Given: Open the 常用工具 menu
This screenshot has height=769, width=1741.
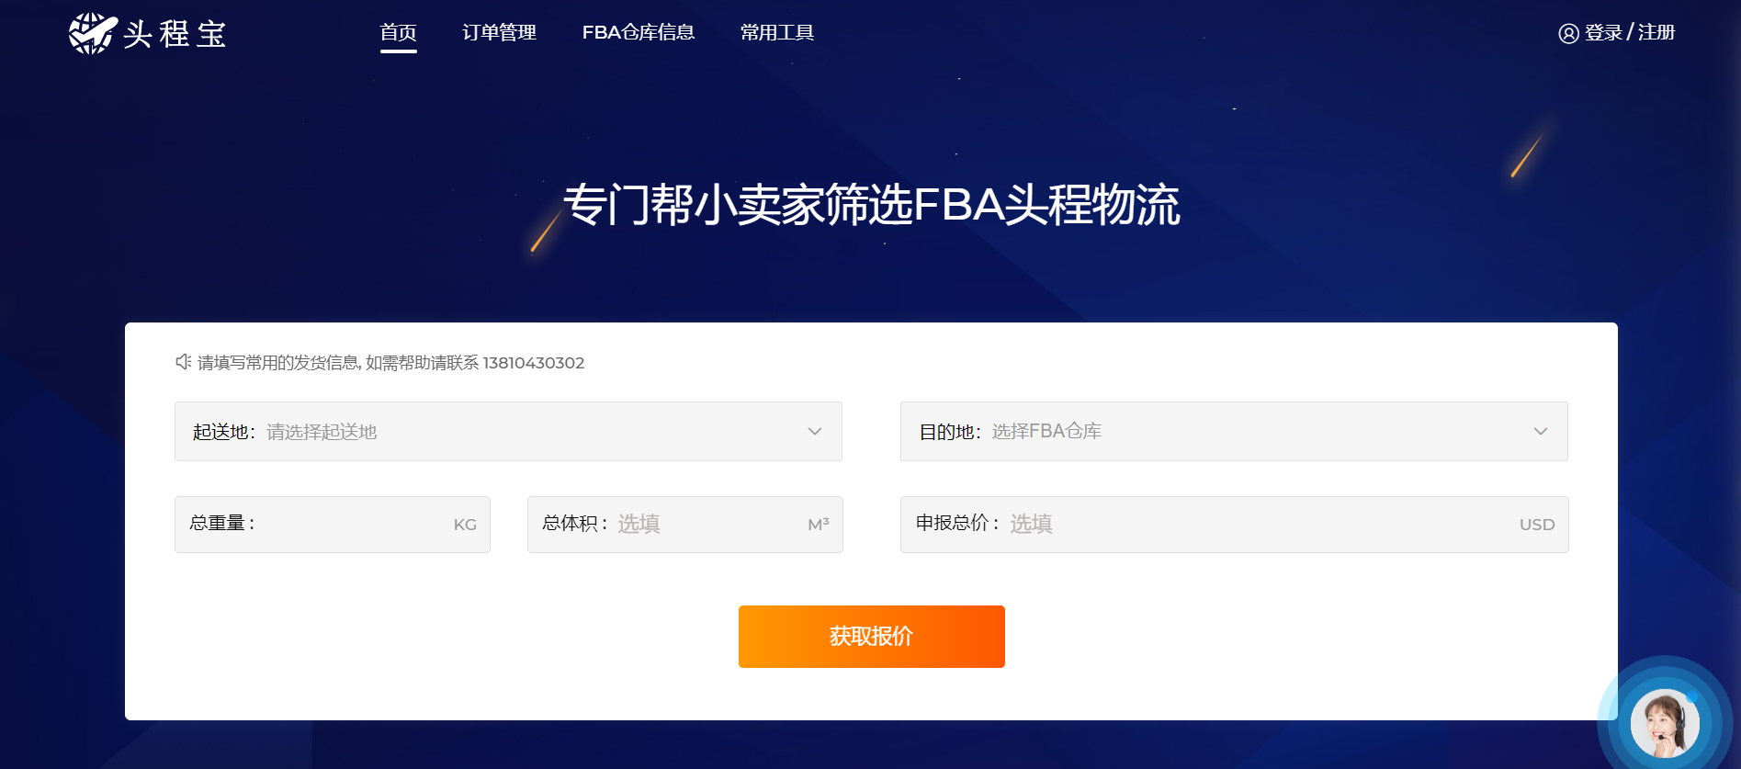Looking at the screenshot, I should point(777,33).
